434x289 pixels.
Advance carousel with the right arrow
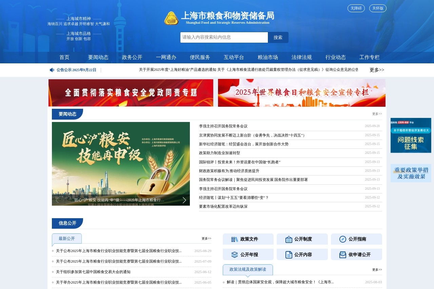(x=184, y=200)
